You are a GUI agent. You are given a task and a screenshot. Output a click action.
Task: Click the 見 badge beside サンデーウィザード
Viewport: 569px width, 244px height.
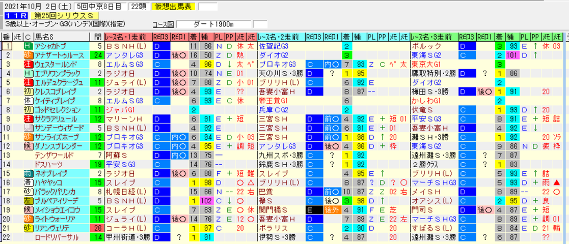28,128
